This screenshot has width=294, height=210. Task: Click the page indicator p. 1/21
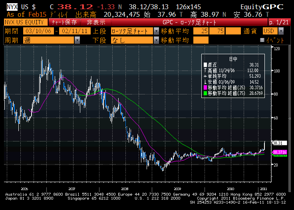click(279, 22)
